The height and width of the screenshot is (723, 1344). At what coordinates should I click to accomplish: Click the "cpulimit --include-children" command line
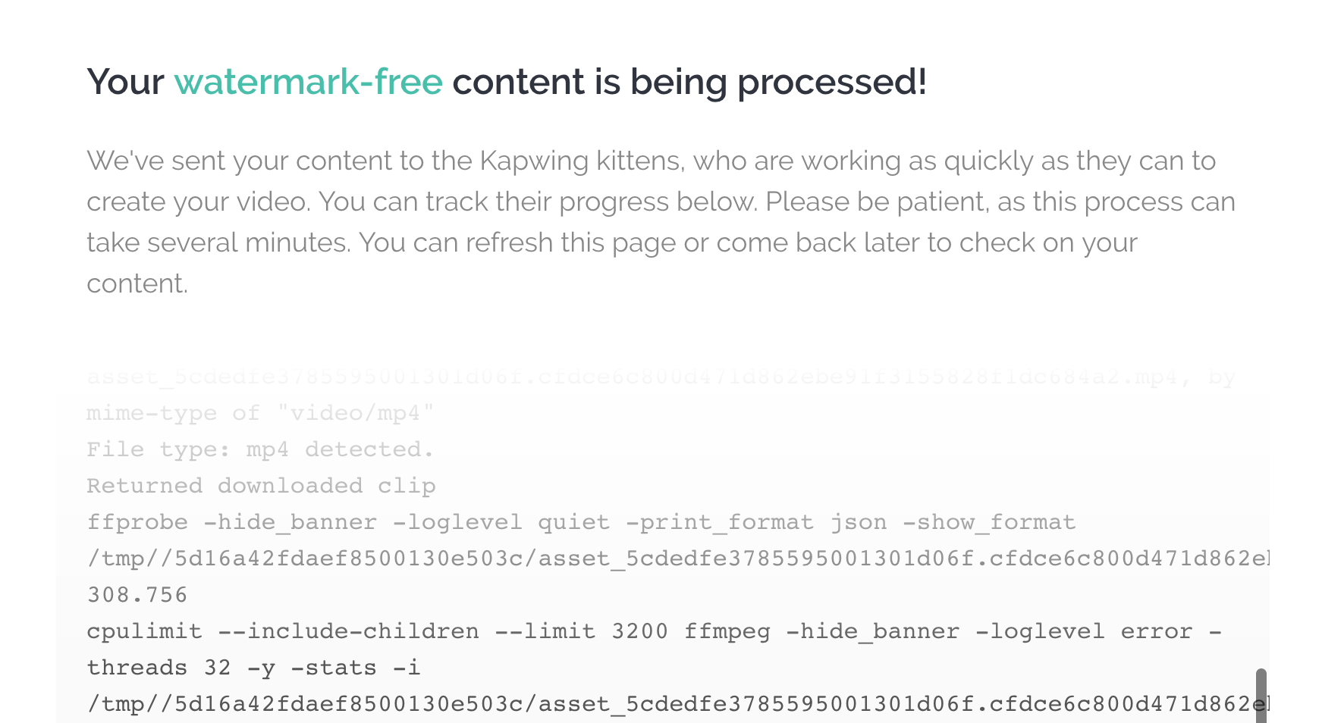(282, 631)
